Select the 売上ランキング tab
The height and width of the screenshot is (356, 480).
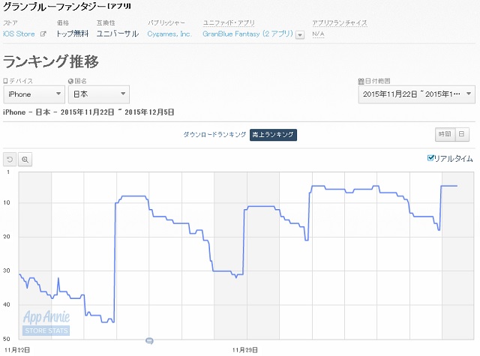pyautogui.click(x=273, y=135)
